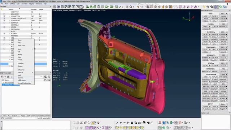Click the sparkle wand icon in bottom toolbar
231x130 pixels.
(x=98, y=123)
